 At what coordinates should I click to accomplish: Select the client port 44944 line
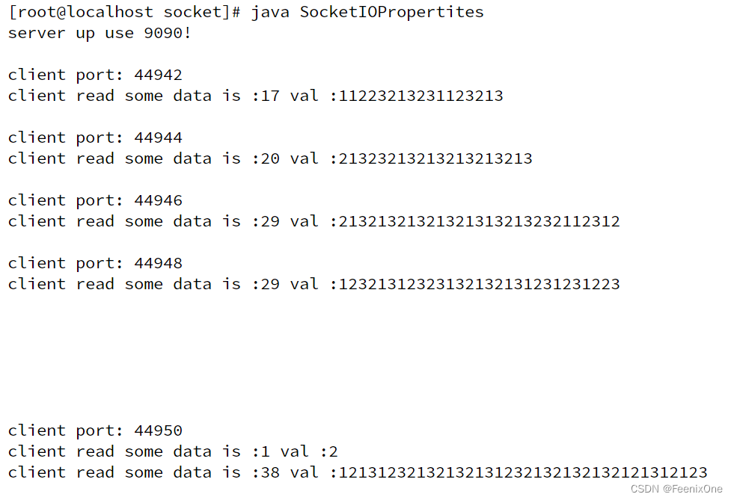[95, 138]
